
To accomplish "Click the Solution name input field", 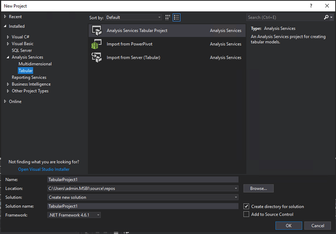I will point(143,206).
